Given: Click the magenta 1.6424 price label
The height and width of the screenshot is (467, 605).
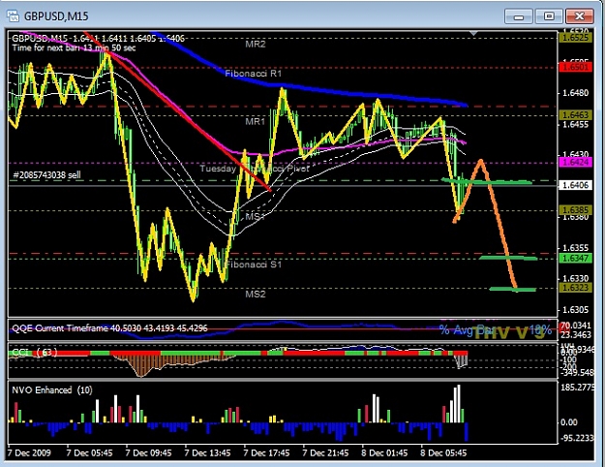Looking at the screenshot, I should point(575,162).
